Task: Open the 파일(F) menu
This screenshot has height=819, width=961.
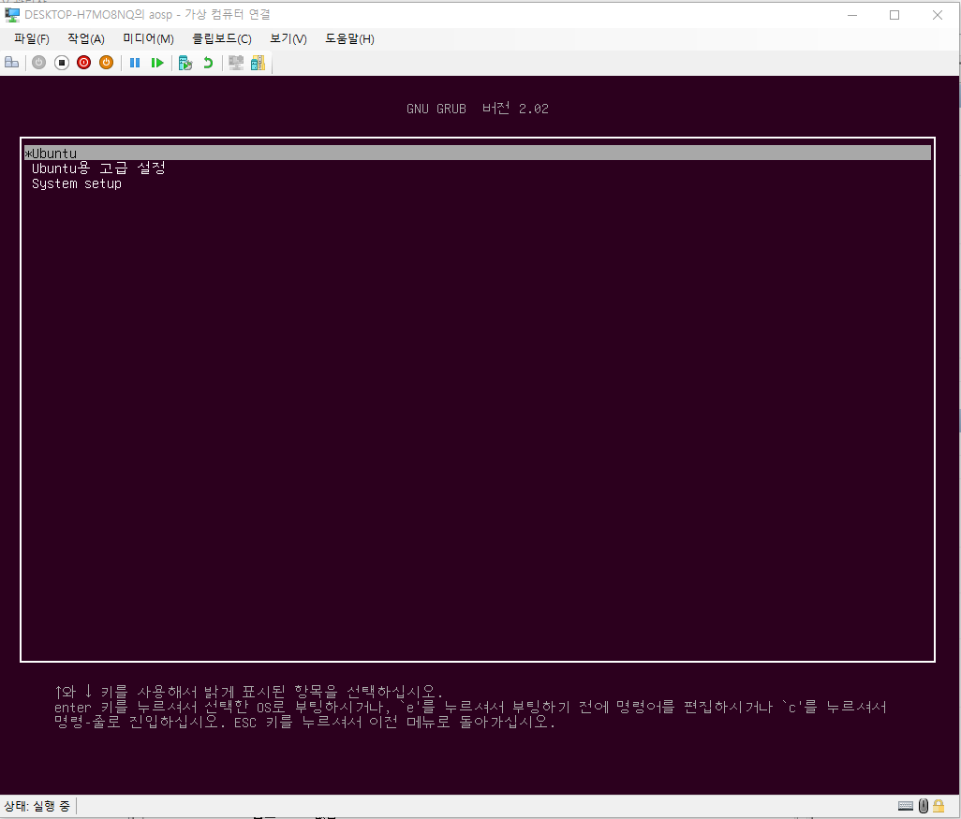Action: click(x=31, y=39)
